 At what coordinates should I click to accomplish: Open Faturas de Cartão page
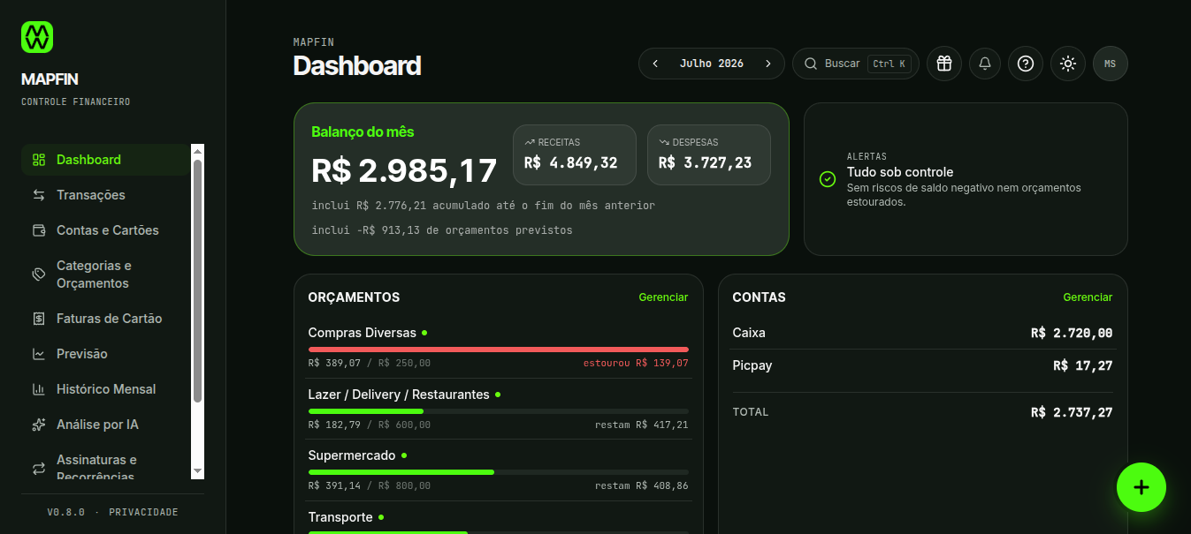click(x=105, y=319)
